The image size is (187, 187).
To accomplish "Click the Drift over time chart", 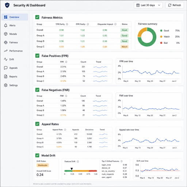I will click(x=160, y=170).
